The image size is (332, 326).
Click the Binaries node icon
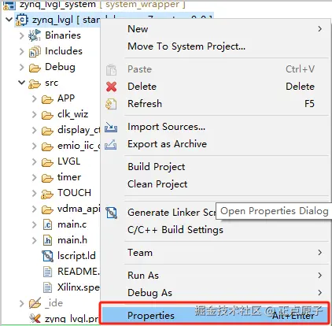point(35,35)
